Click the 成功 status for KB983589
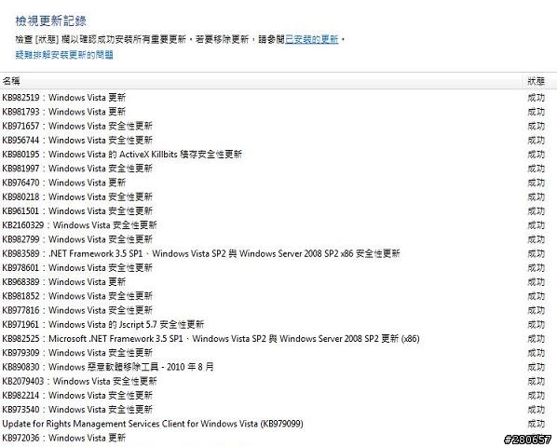The height and width of the screenshot is (447, 557). pyautogui.click(x=536, y=253)
